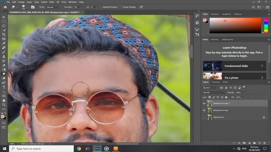Select the Move tool
This screenshot has width=271, height=152.
pyautogui.click(x=4, y=17)
